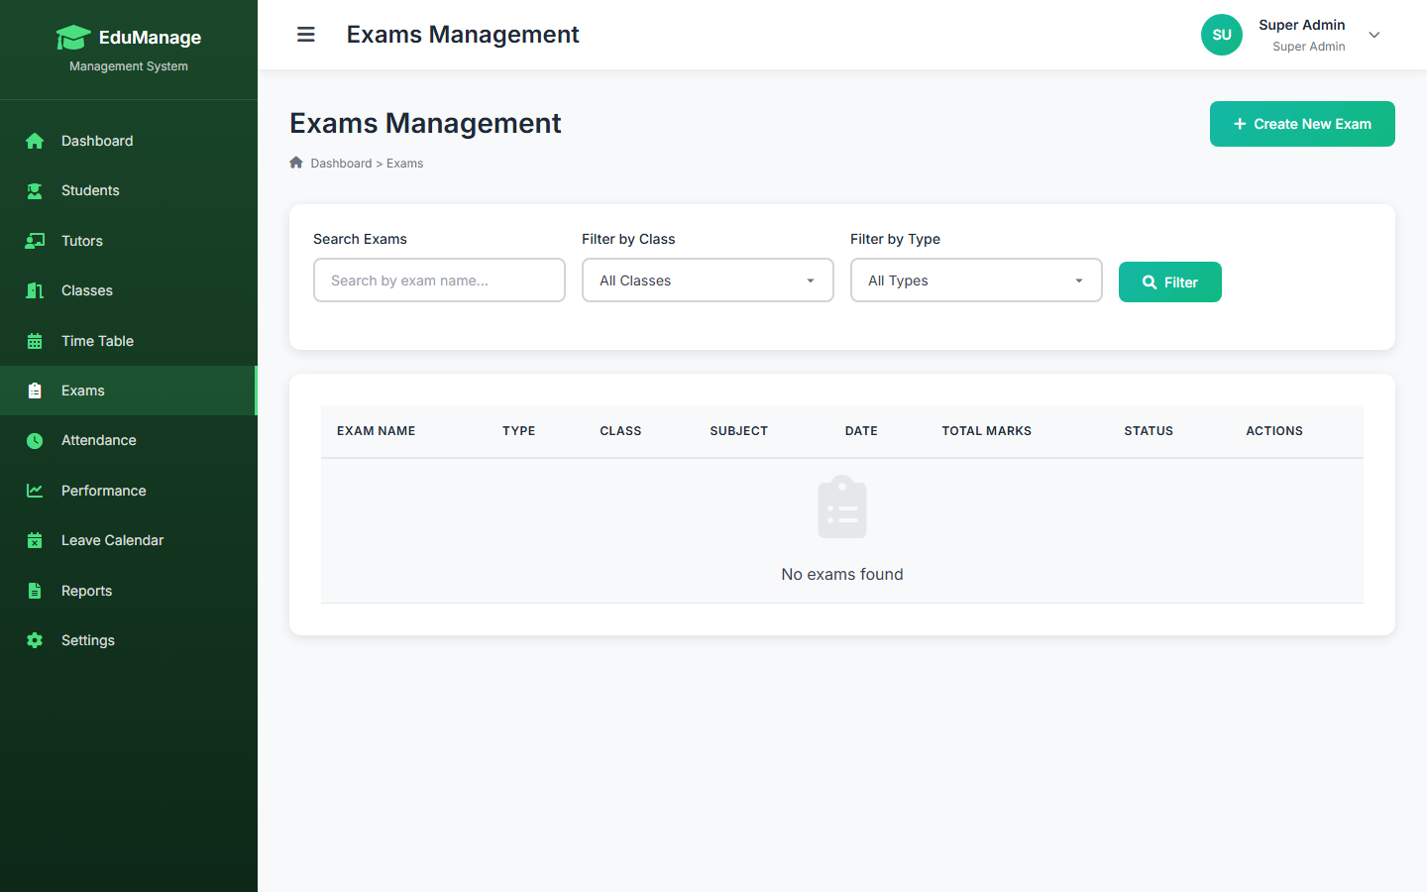The width and height of the screenshot is (1427, 892).
Task: Click the SU user avatar
Action: click(1222, 35)
